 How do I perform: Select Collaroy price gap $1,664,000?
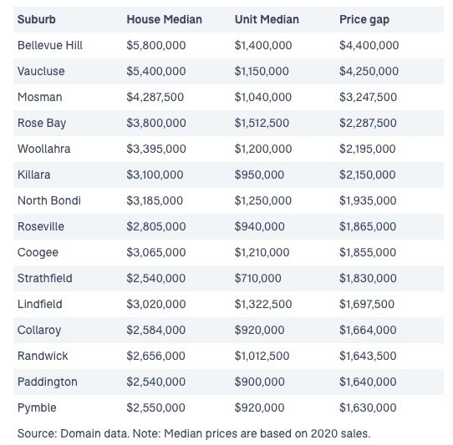point(368,330)
